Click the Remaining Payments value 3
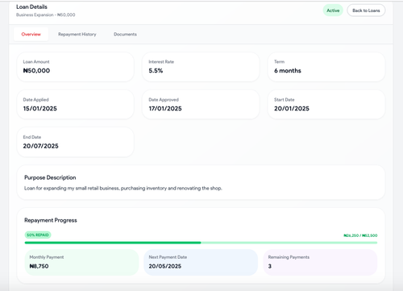403x291 pixels. click(270, 266)
